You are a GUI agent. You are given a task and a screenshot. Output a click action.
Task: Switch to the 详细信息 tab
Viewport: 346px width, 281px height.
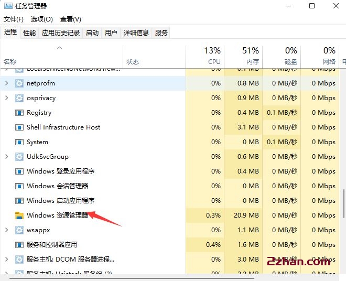coord(136,33)
